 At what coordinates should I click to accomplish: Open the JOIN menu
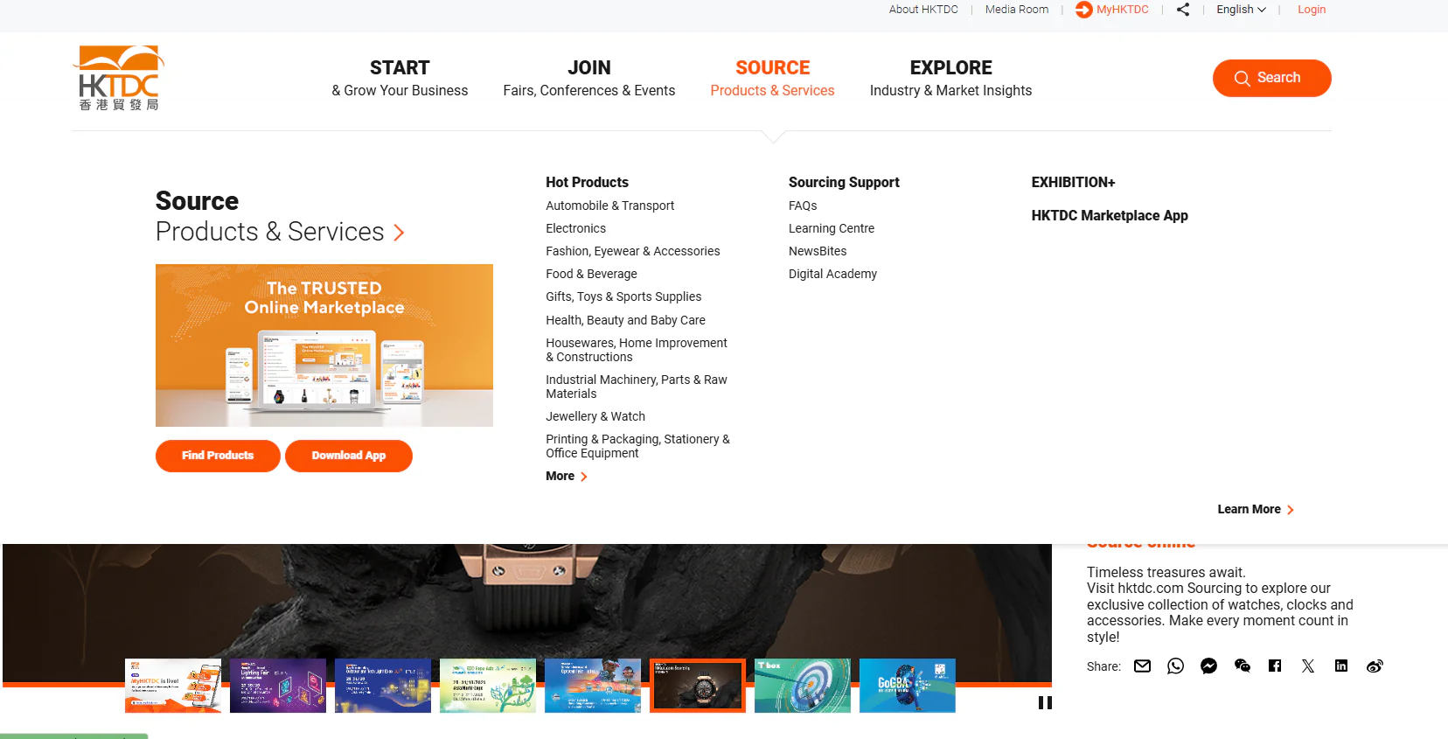click(x=589, y=79)
